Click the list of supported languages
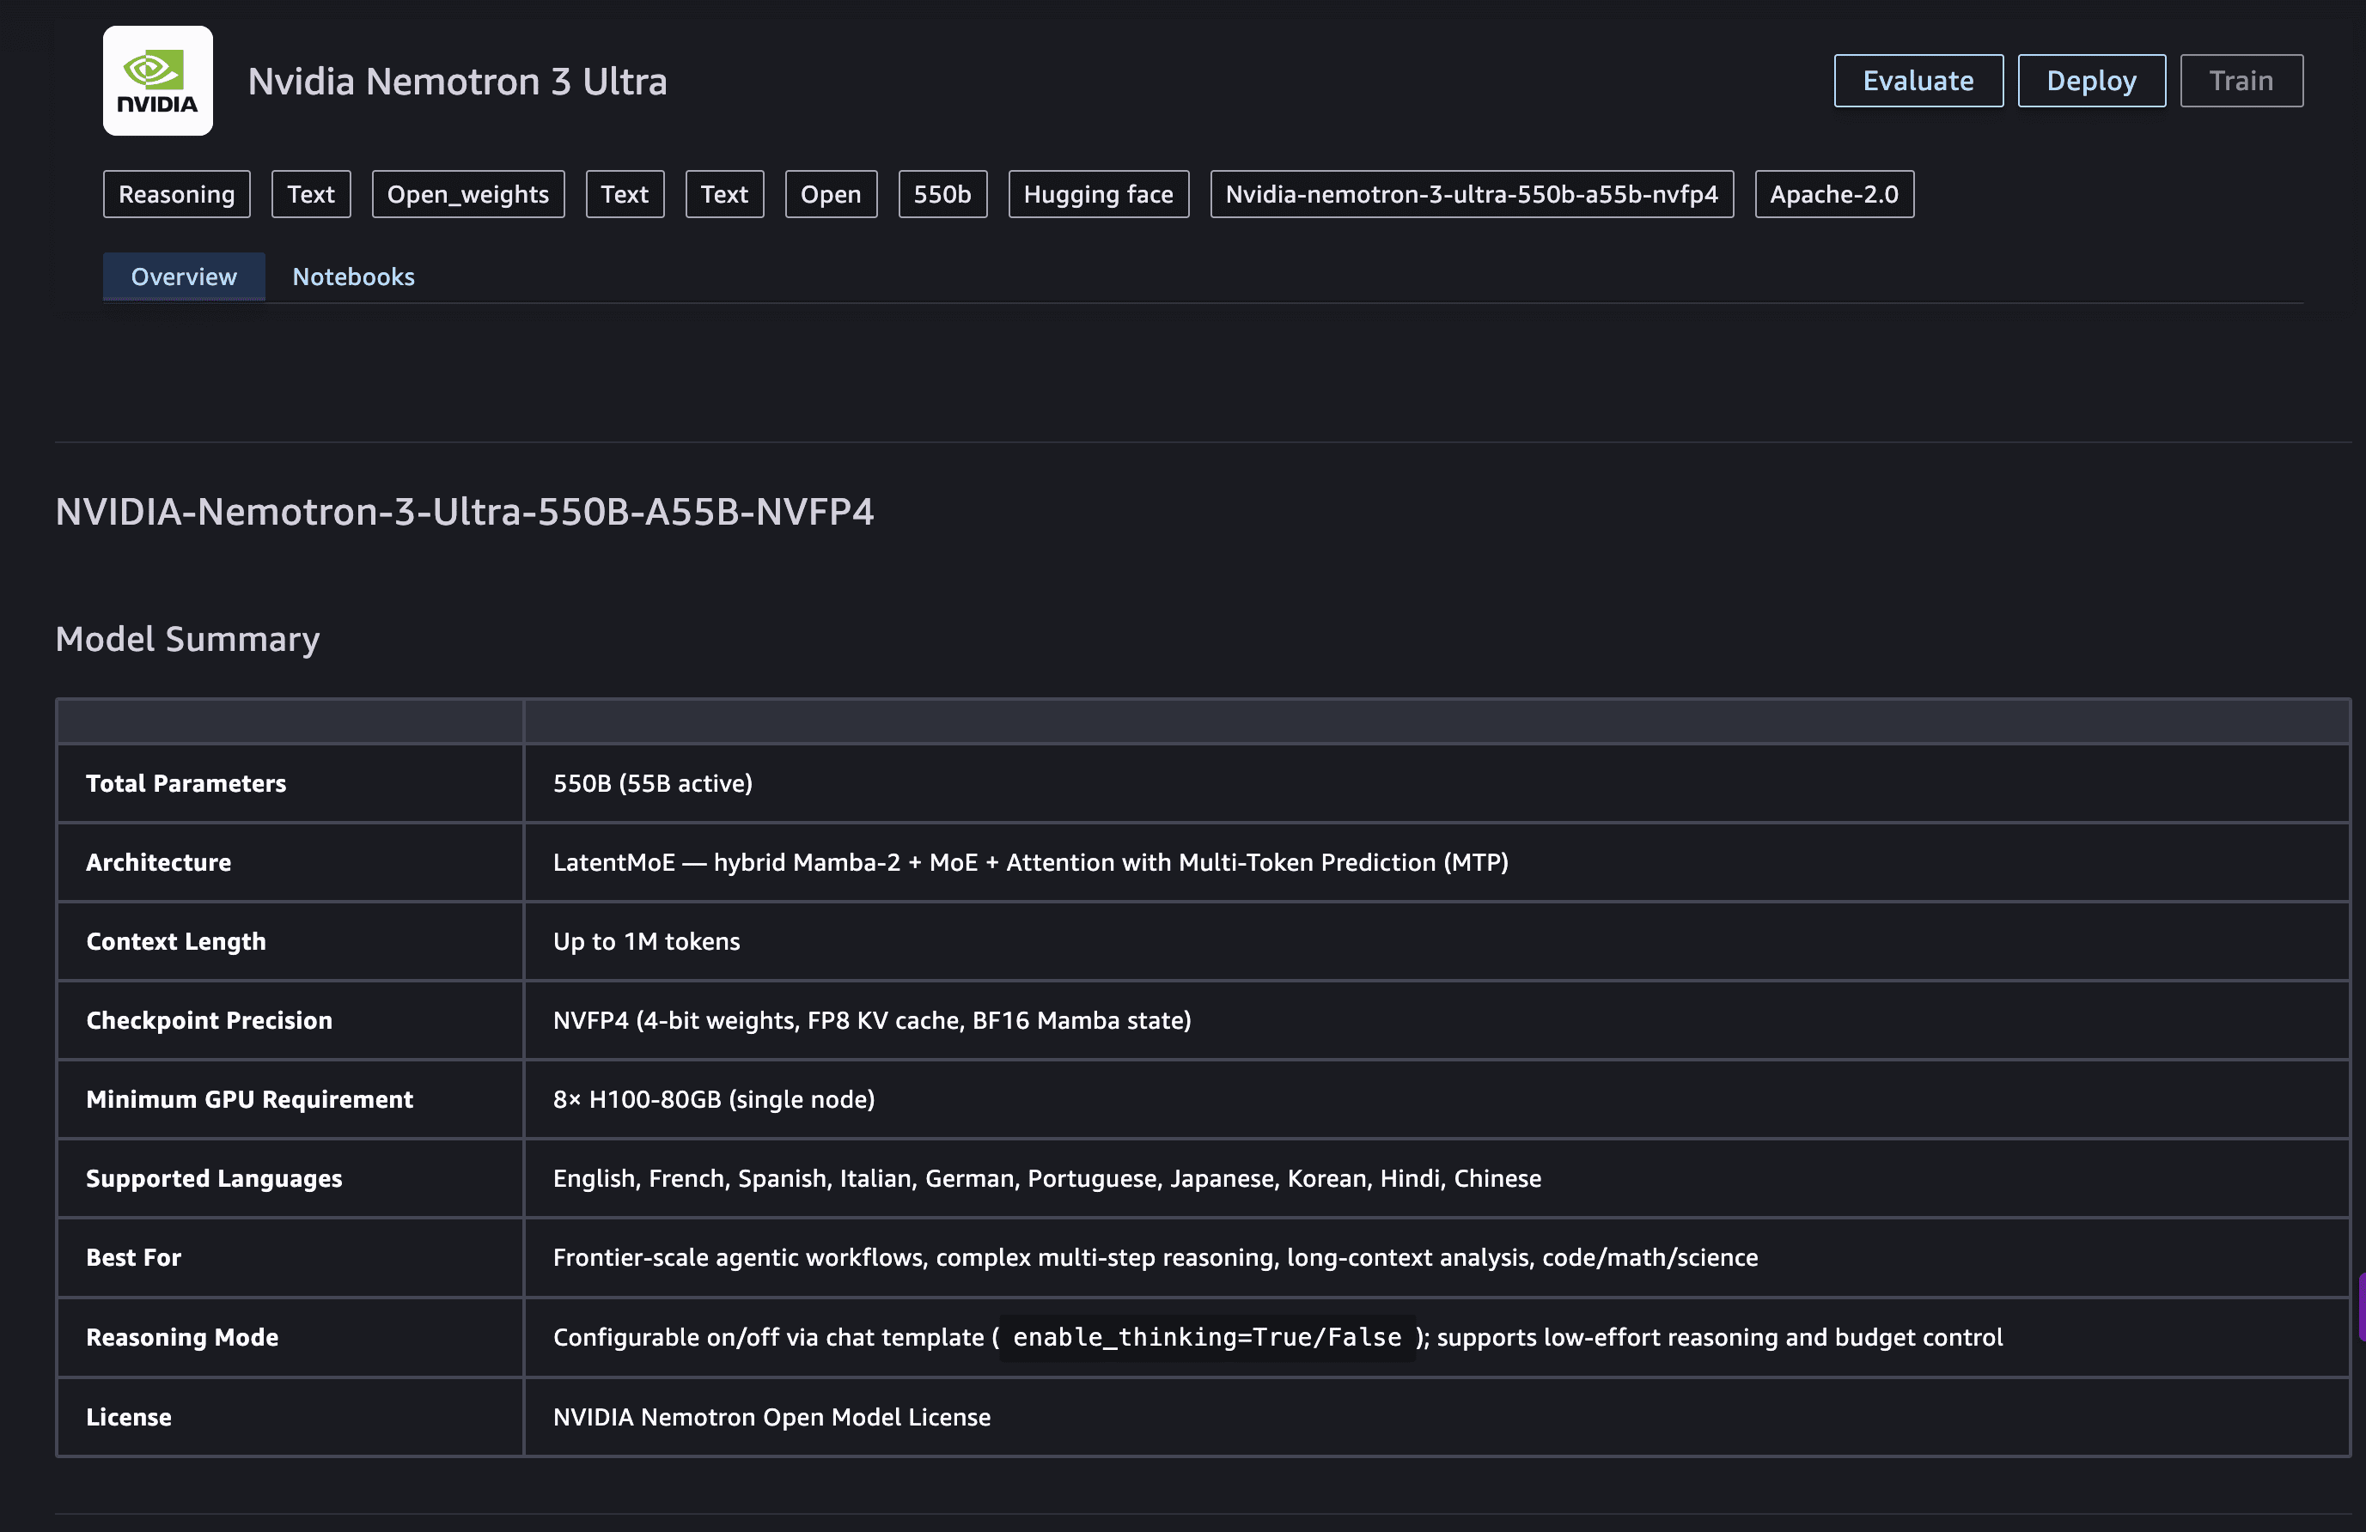The height and width of the screenshot is (1532, 2366). [1046, 1178]
